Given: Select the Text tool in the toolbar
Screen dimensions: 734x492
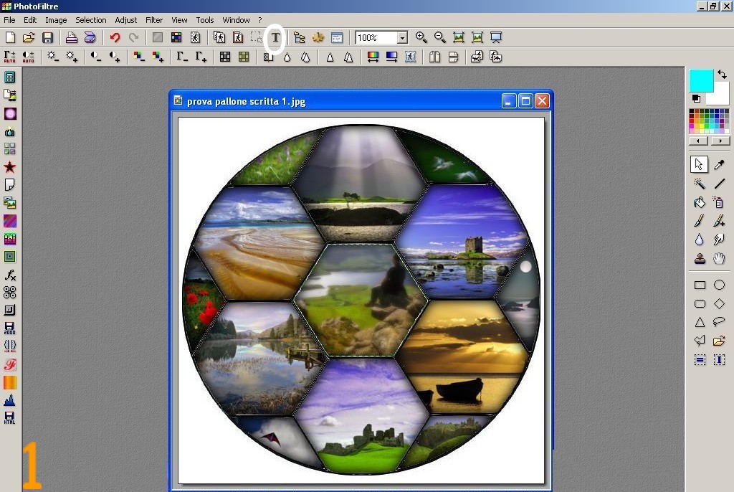Looking at the screenshot, I should 275,38.
